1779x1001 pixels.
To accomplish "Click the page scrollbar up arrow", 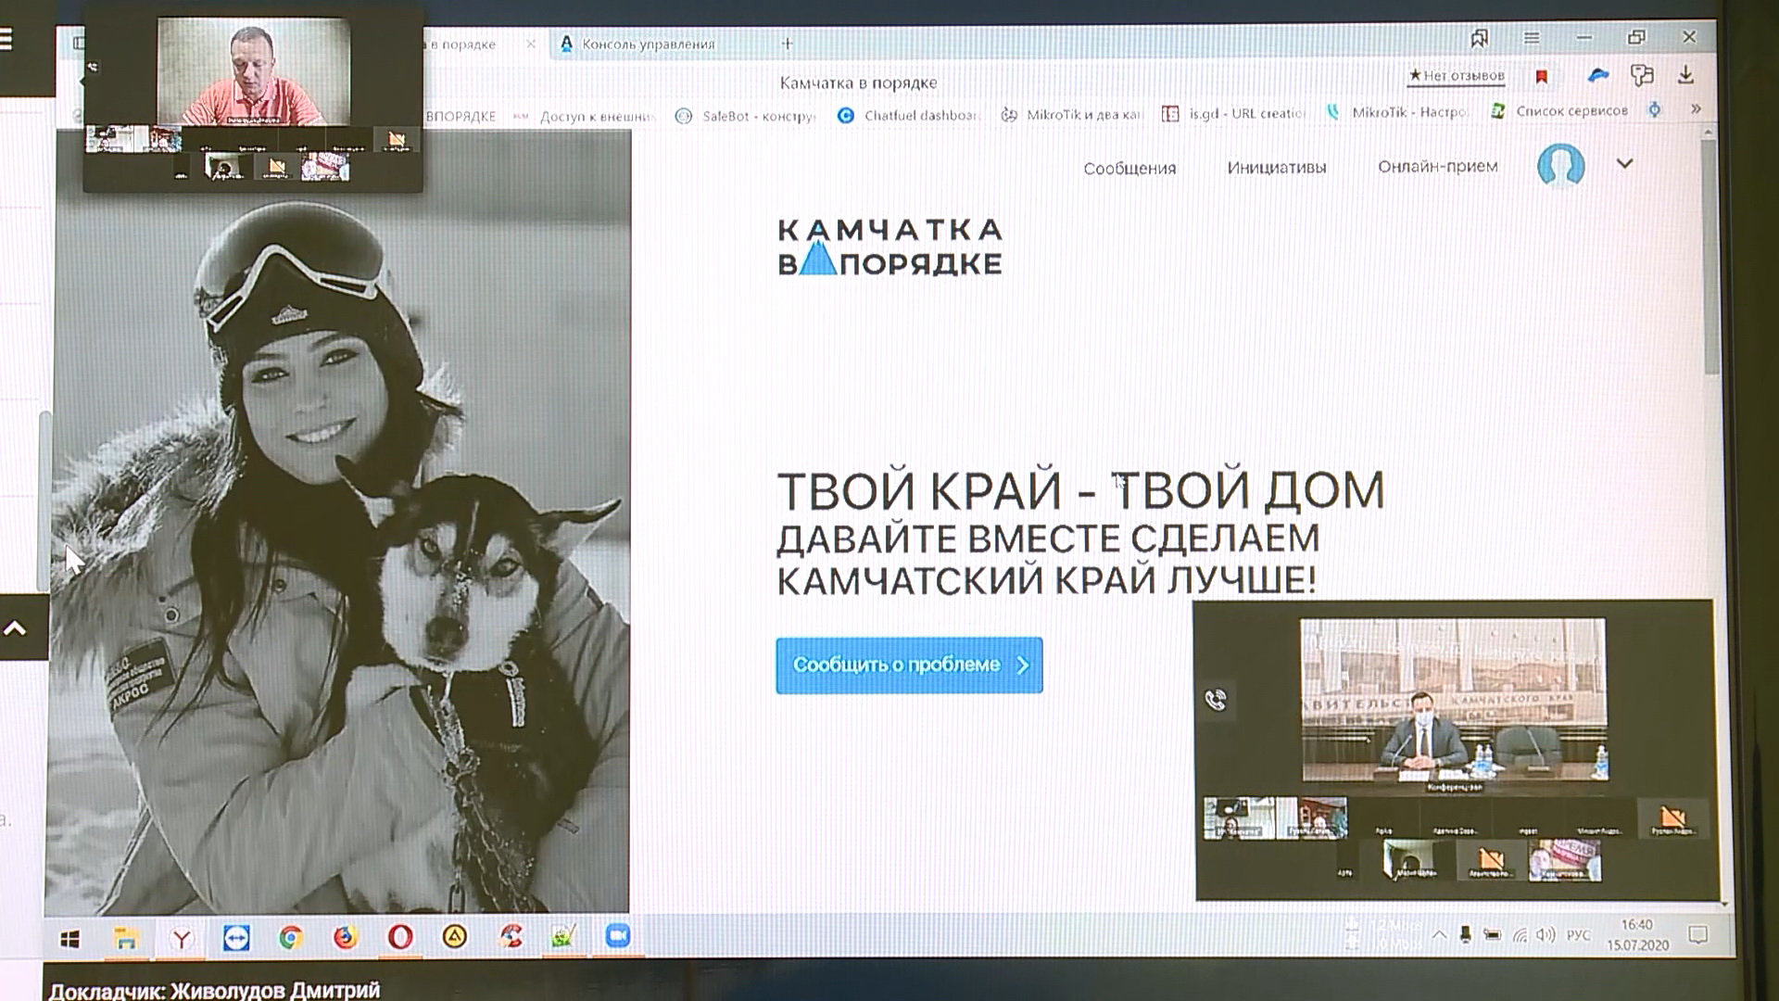I will (1710, 134).
